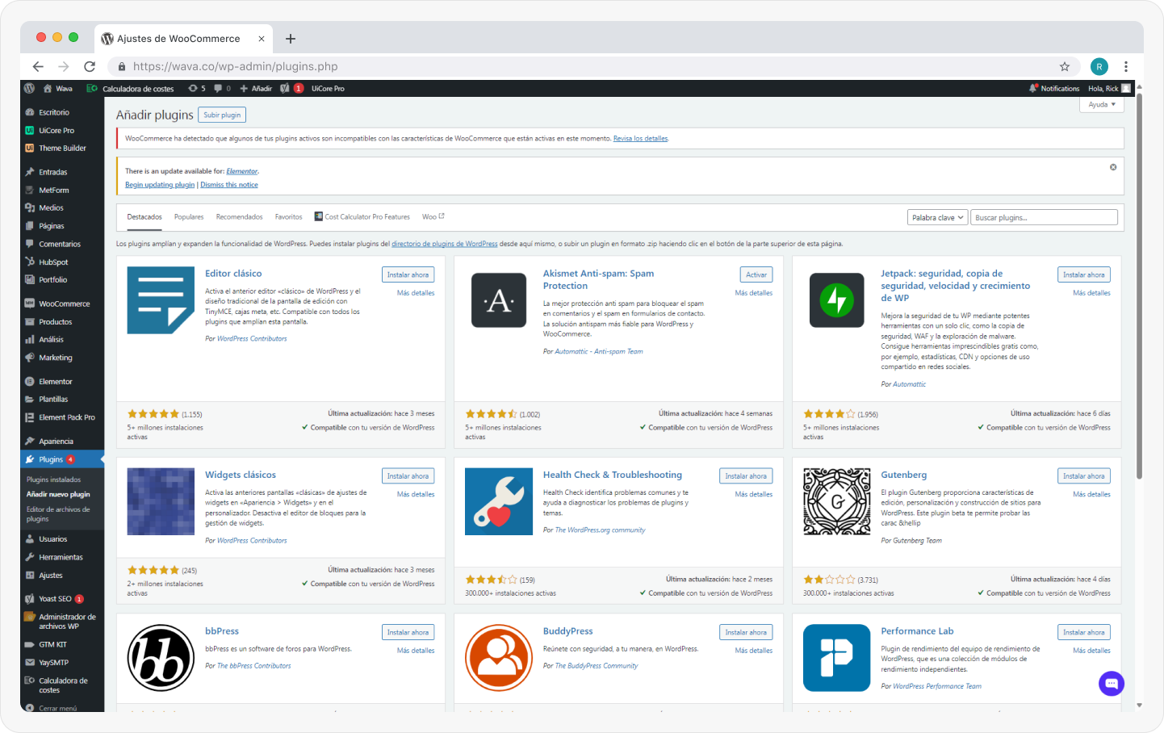Image resolution: width=1164 pixels, height=733 pixels.
Task: Click the Yoast icon in admin bar
Action: pyautogui.click(x=285, y=88)
